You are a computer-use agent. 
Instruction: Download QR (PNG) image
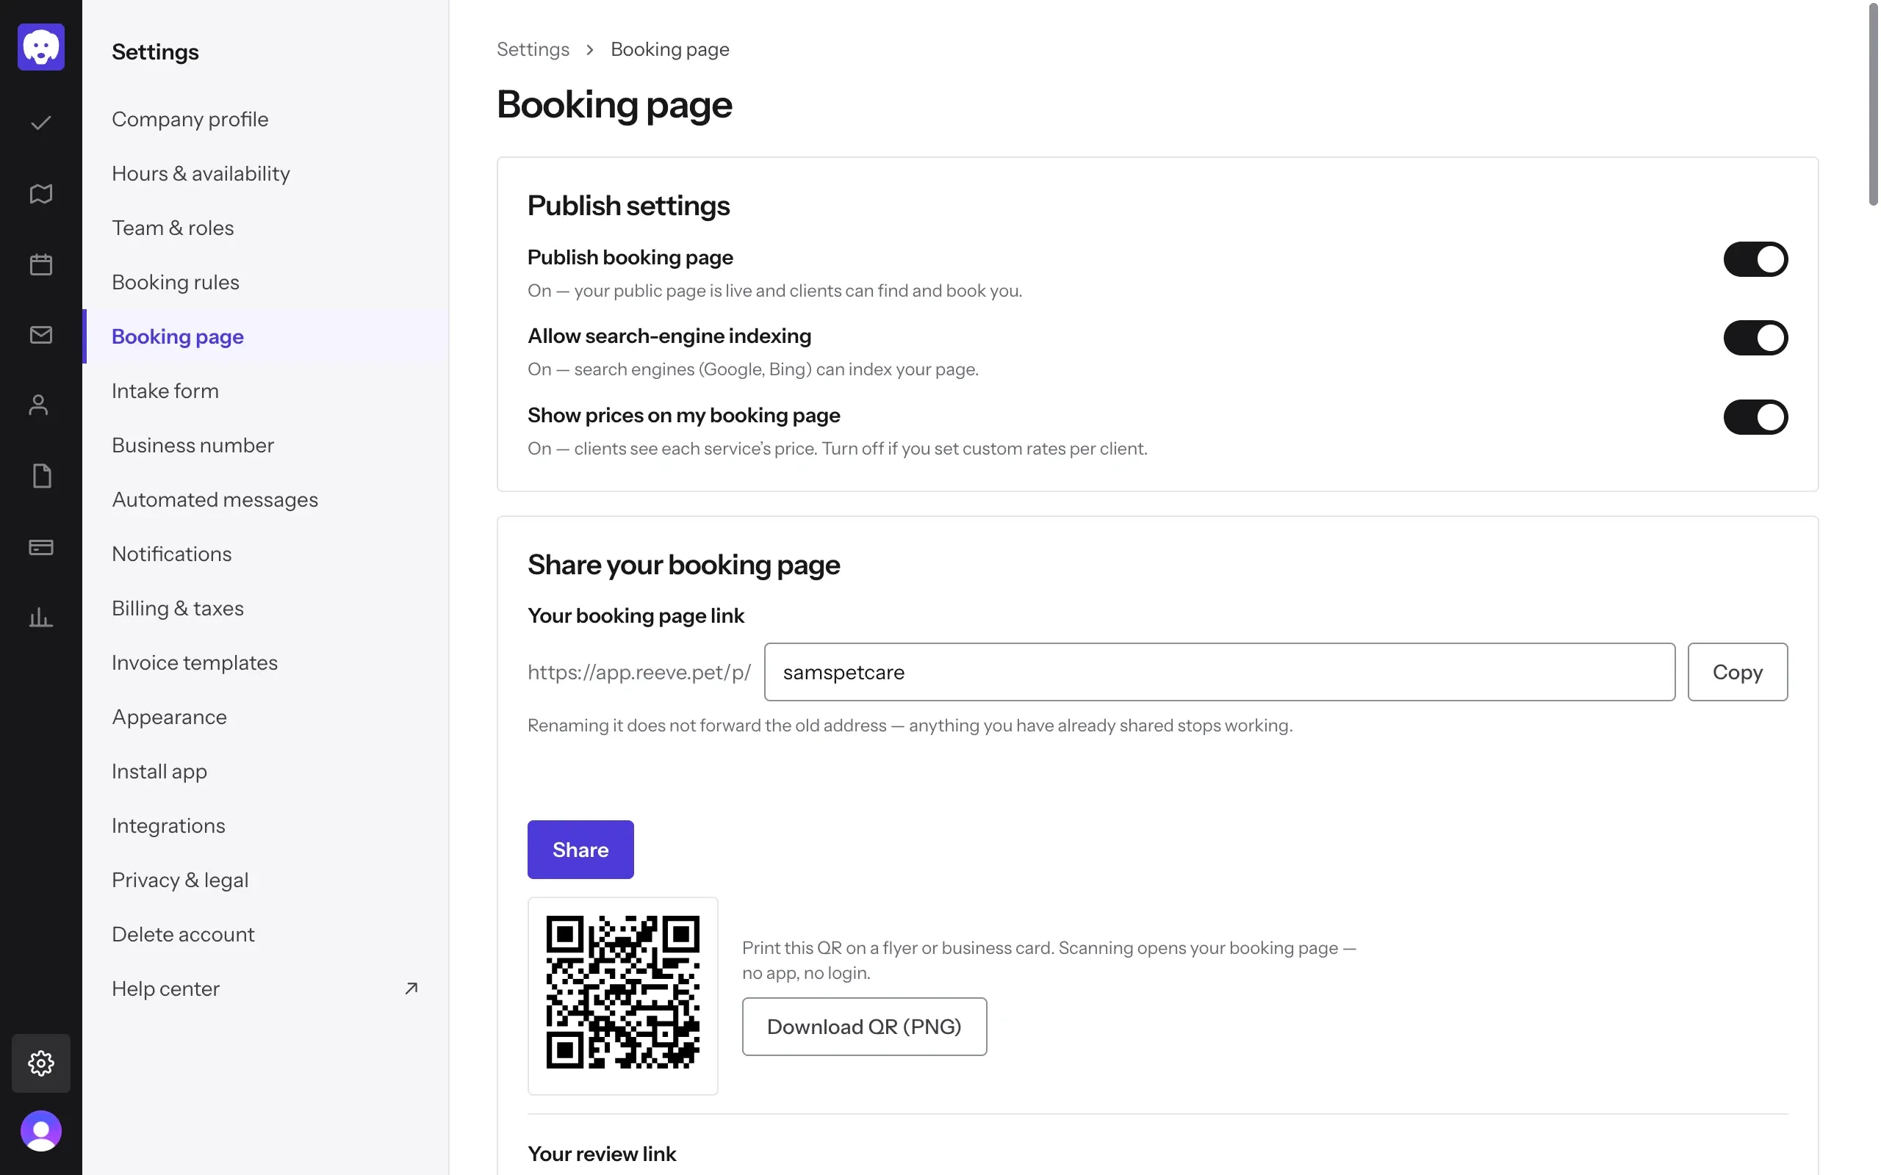click(864, 1027)
